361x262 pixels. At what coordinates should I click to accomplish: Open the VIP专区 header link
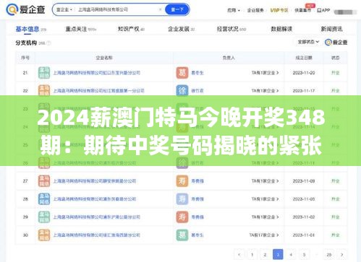click(x=279, y=10)
